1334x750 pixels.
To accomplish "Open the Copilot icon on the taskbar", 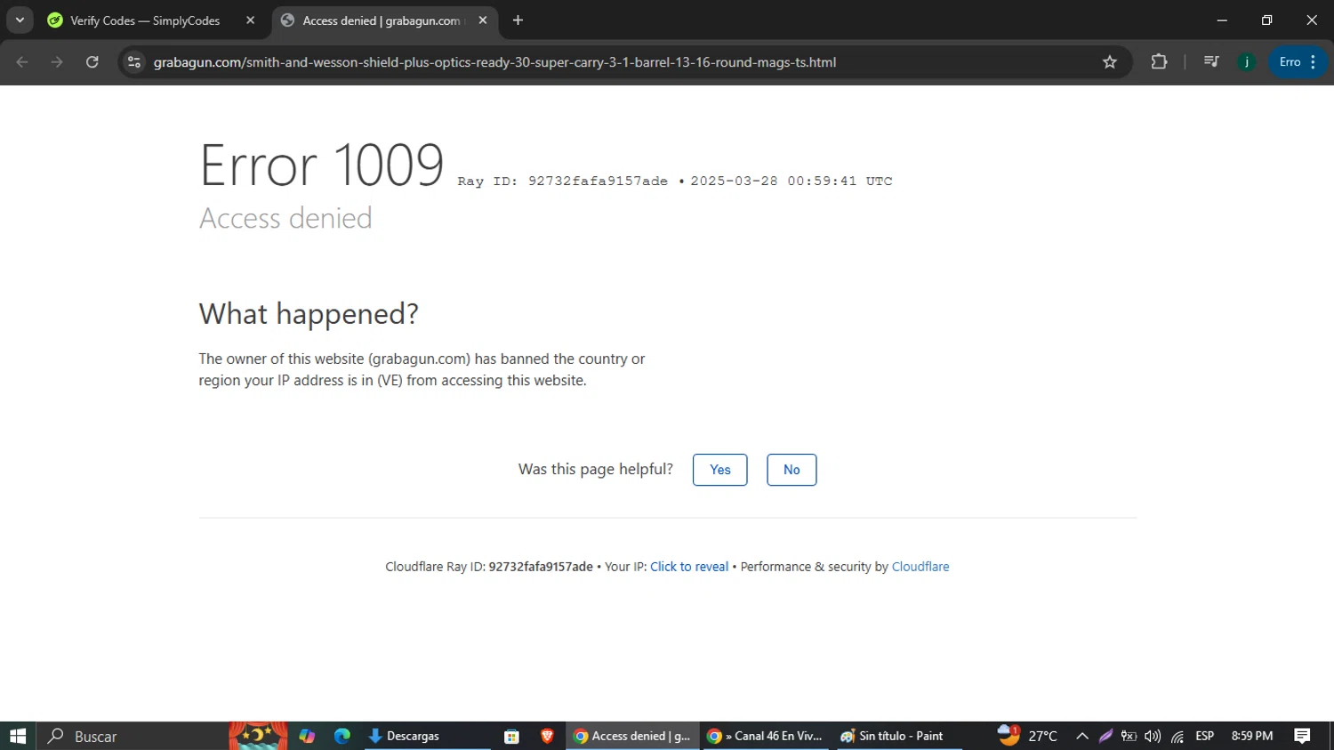I will [x=307, y=736].
